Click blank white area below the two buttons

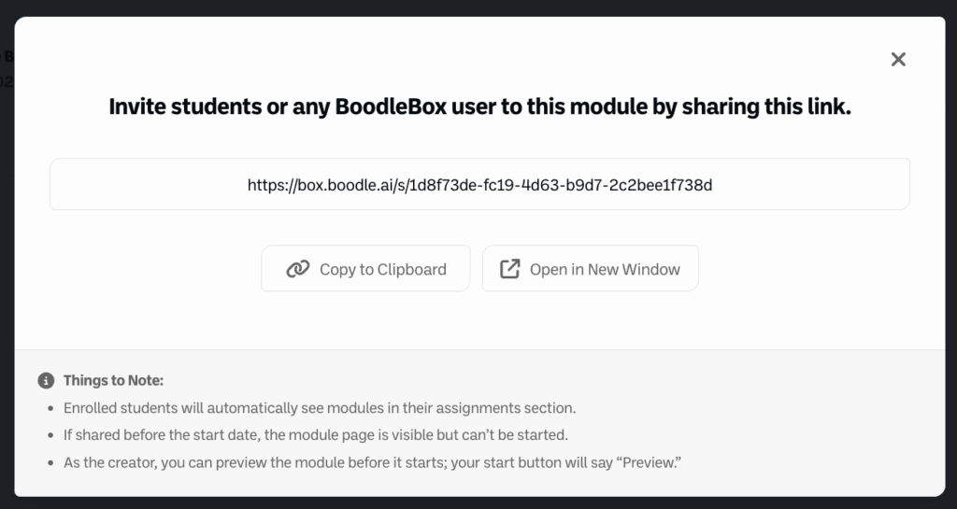[479, 322]
